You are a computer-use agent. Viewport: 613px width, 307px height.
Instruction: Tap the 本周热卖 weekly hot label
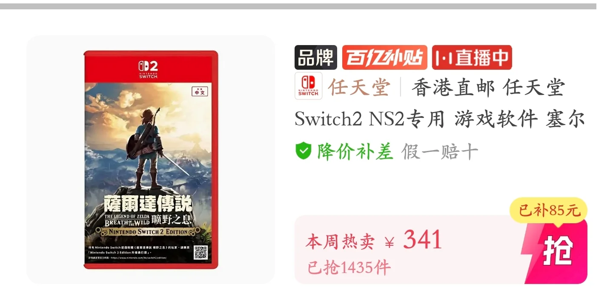click(x=340, y=242)
